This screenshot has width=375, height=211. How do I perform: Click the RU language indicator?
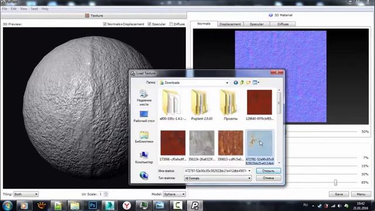tap(305, 205)
